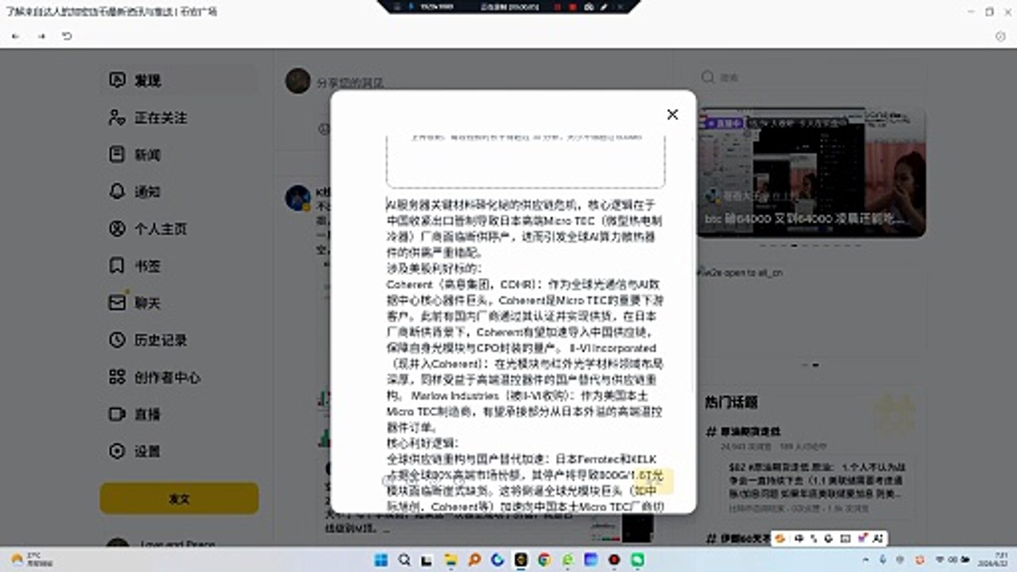Viewport: 1017px width, 572px height.
Task: Click the recorder camera screenshot icon
Action: point(589,6)
